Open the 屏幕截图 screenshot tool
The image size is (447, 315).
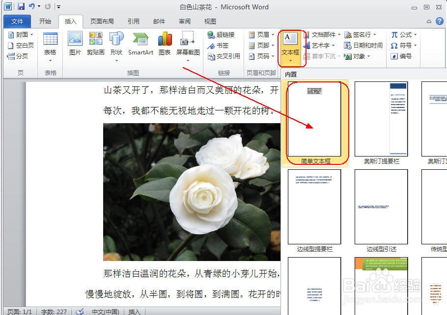188,47
